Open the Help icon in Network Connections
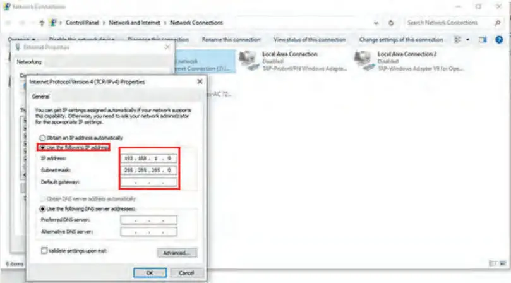 [x=499, y=39]
